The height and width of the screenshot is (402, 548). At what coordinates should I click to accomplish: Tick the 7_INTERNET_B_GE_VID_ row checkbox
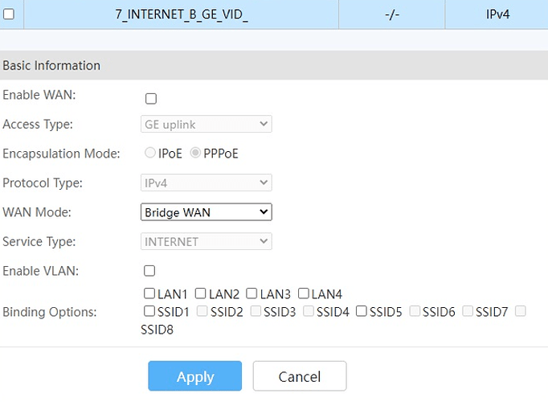(x=9, y=14)
